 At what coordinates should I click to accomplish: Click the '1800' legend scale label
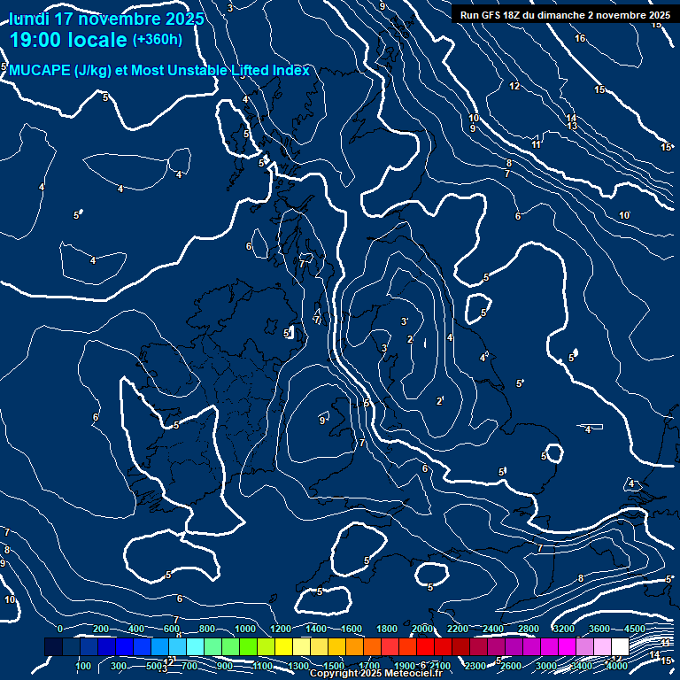pyautogui.click(x=387, y=629)
